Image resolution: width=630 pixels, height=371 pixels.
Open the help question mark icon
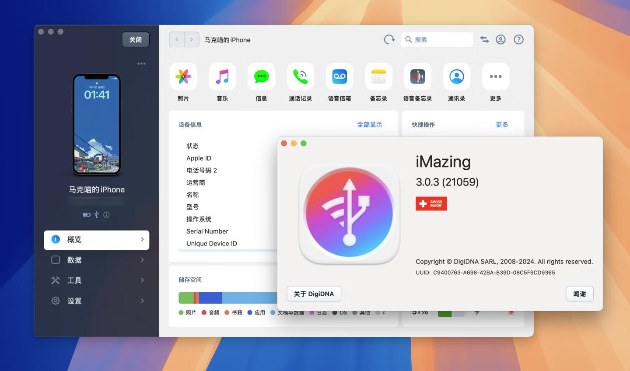pos(518,39)
